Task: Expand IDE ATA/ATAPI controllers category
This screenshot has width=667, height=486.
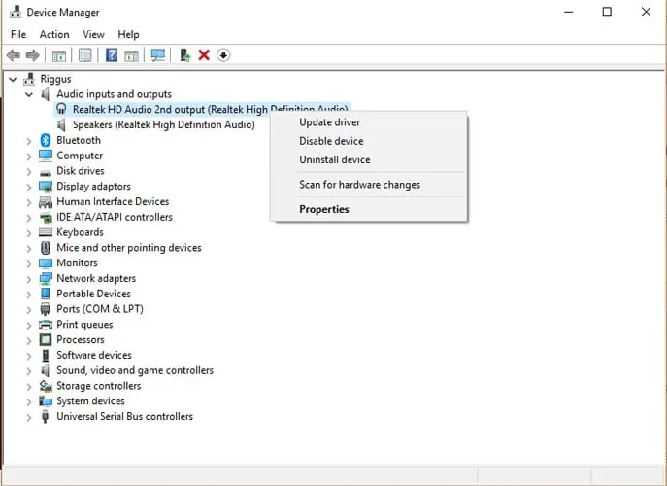Action: click(x=29, y=218)
